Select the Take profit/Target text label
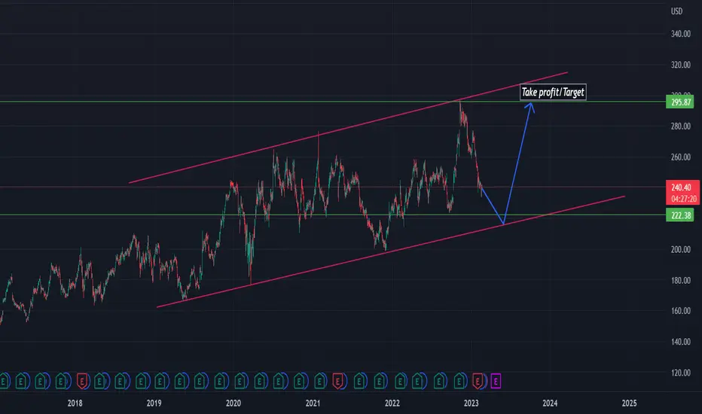The width and height of the screenshot is (702, 414). pos(553,92)
